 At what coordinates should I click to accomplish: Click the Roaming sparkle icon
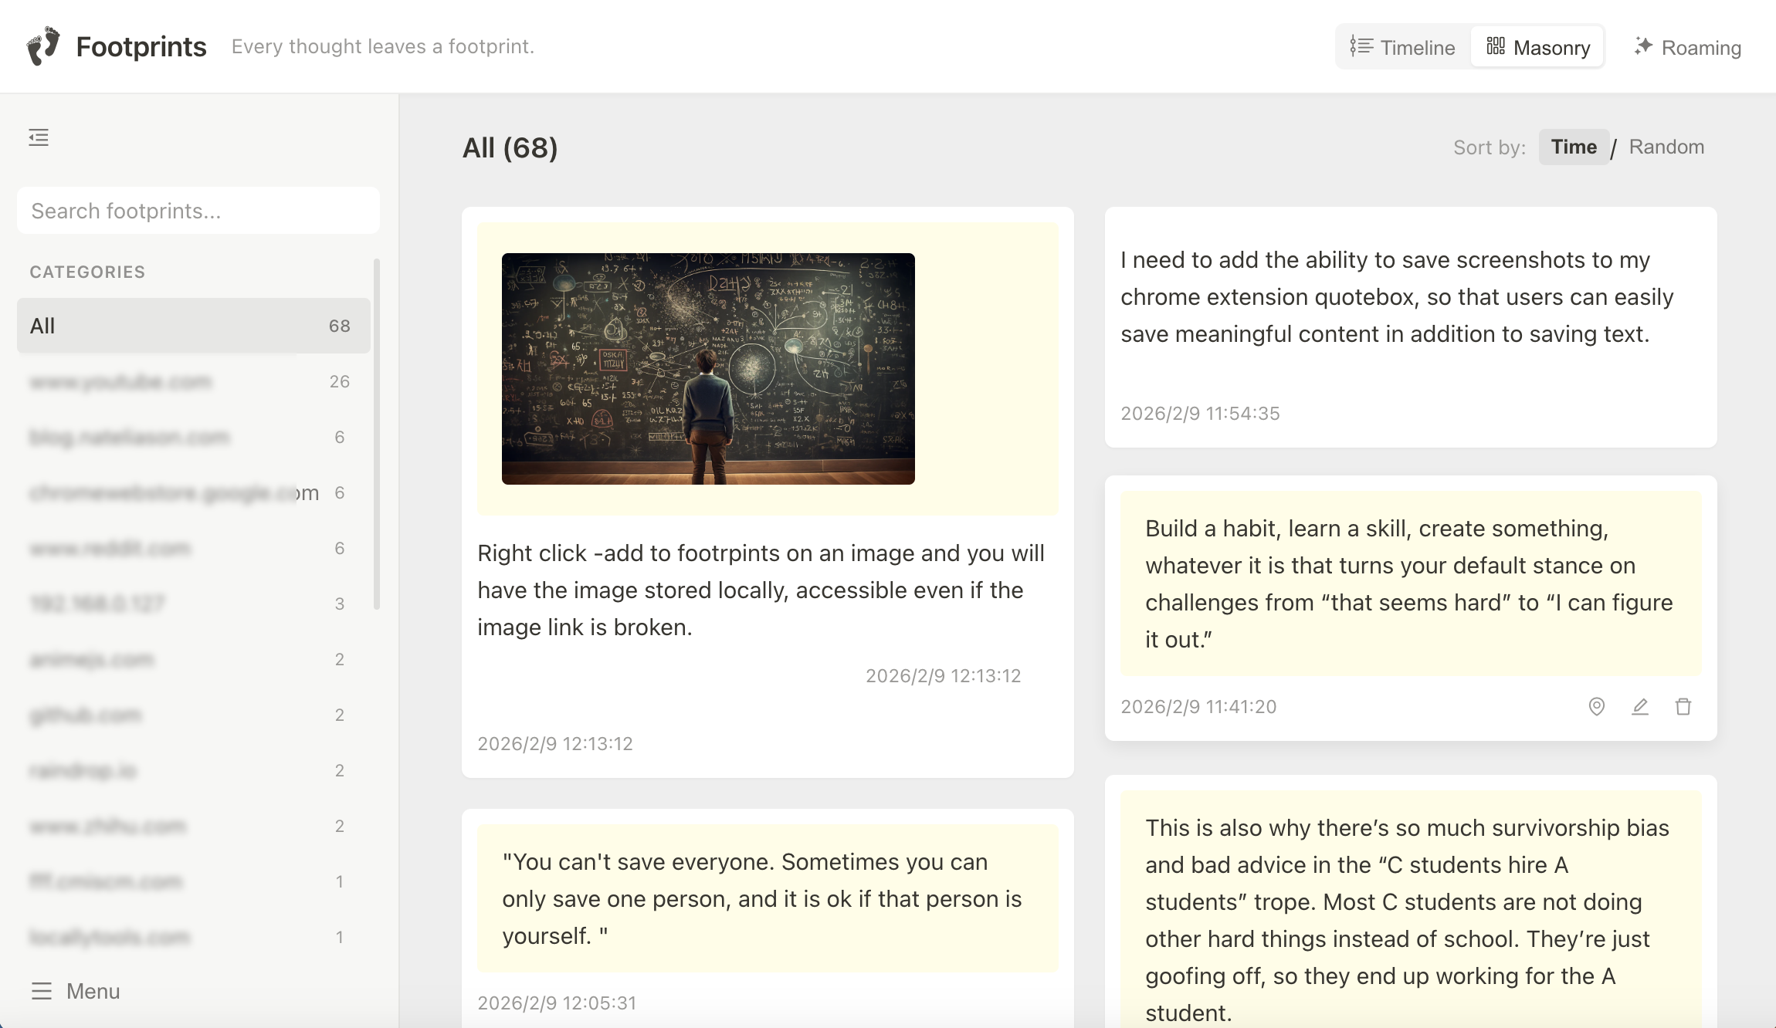pos(1642,46)
